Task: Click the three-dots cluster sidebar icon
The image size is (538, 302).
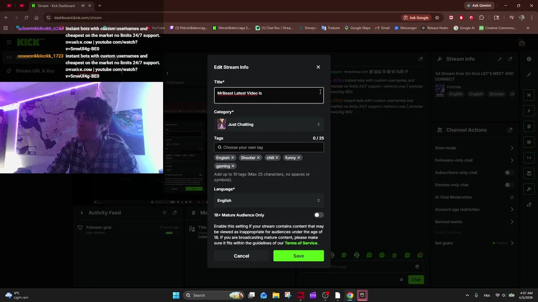Action: pos(529,205)
